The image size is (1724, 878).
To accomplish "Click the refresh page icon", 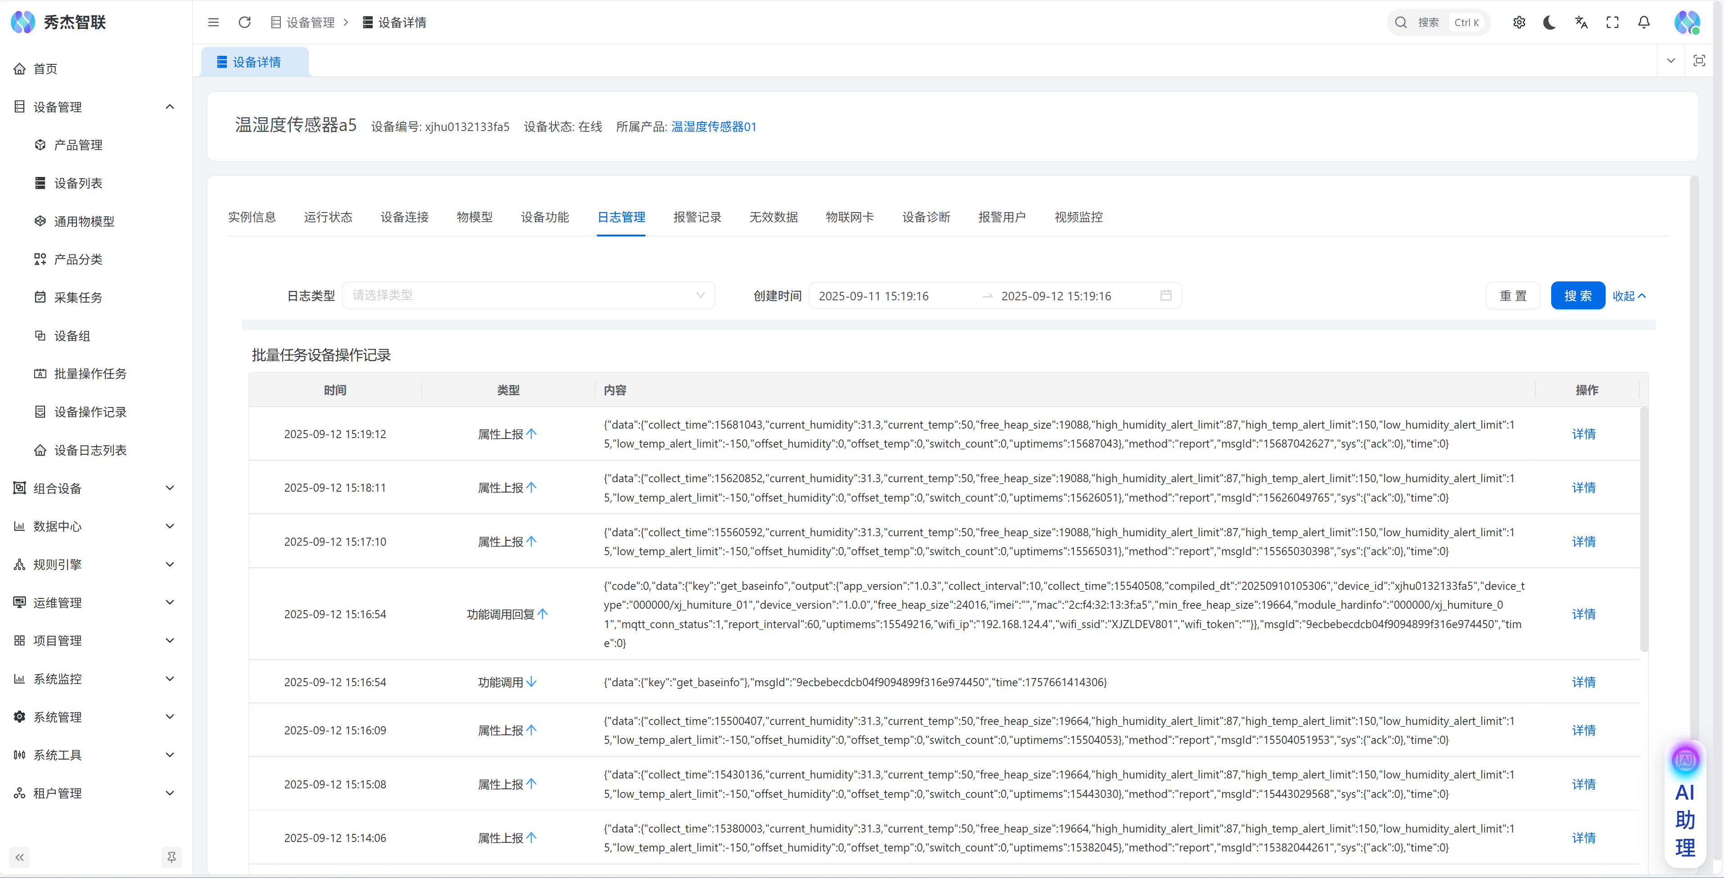I will coord(244,22).
